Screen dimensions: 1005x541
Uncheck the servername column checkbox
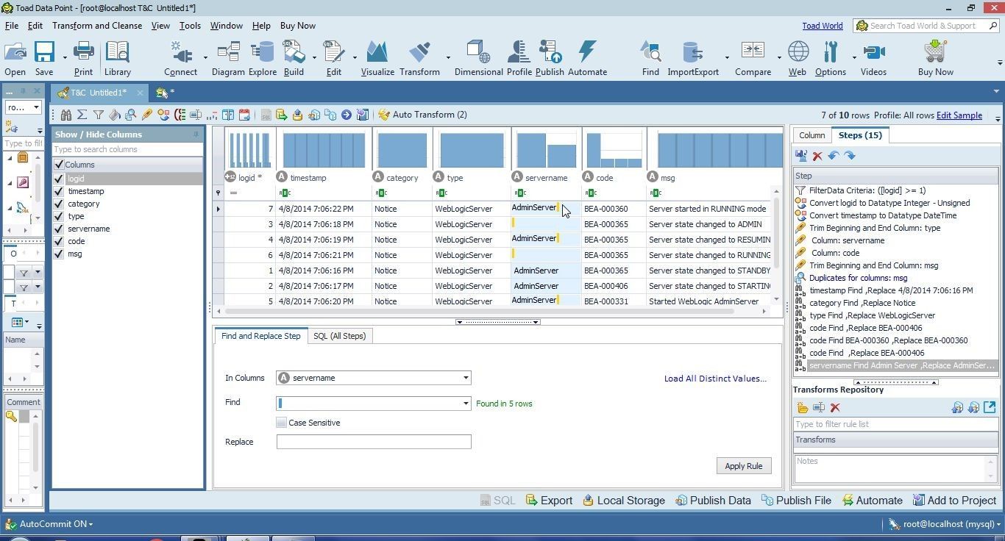(x=59, y=229)
